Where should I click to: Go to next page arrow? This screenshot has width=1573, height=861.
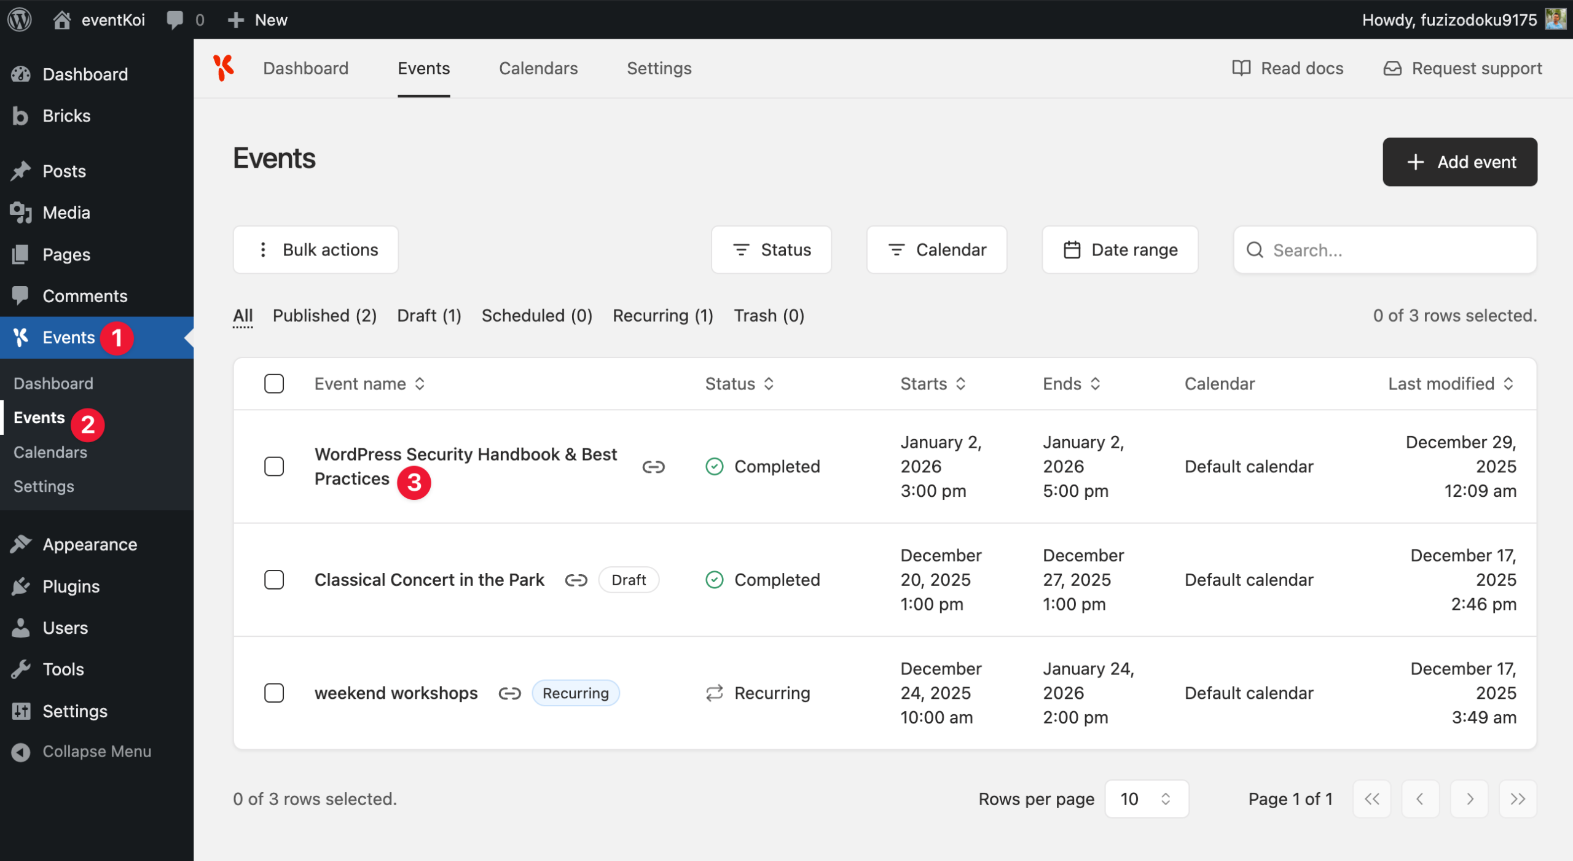[x=1469, y=799]
